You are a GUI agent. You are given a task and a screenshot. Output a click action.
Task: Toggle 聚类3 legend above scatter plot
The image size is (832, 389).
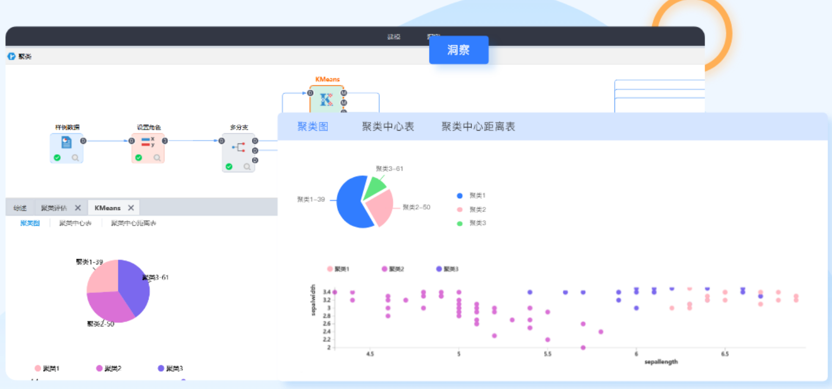point(447,269)
